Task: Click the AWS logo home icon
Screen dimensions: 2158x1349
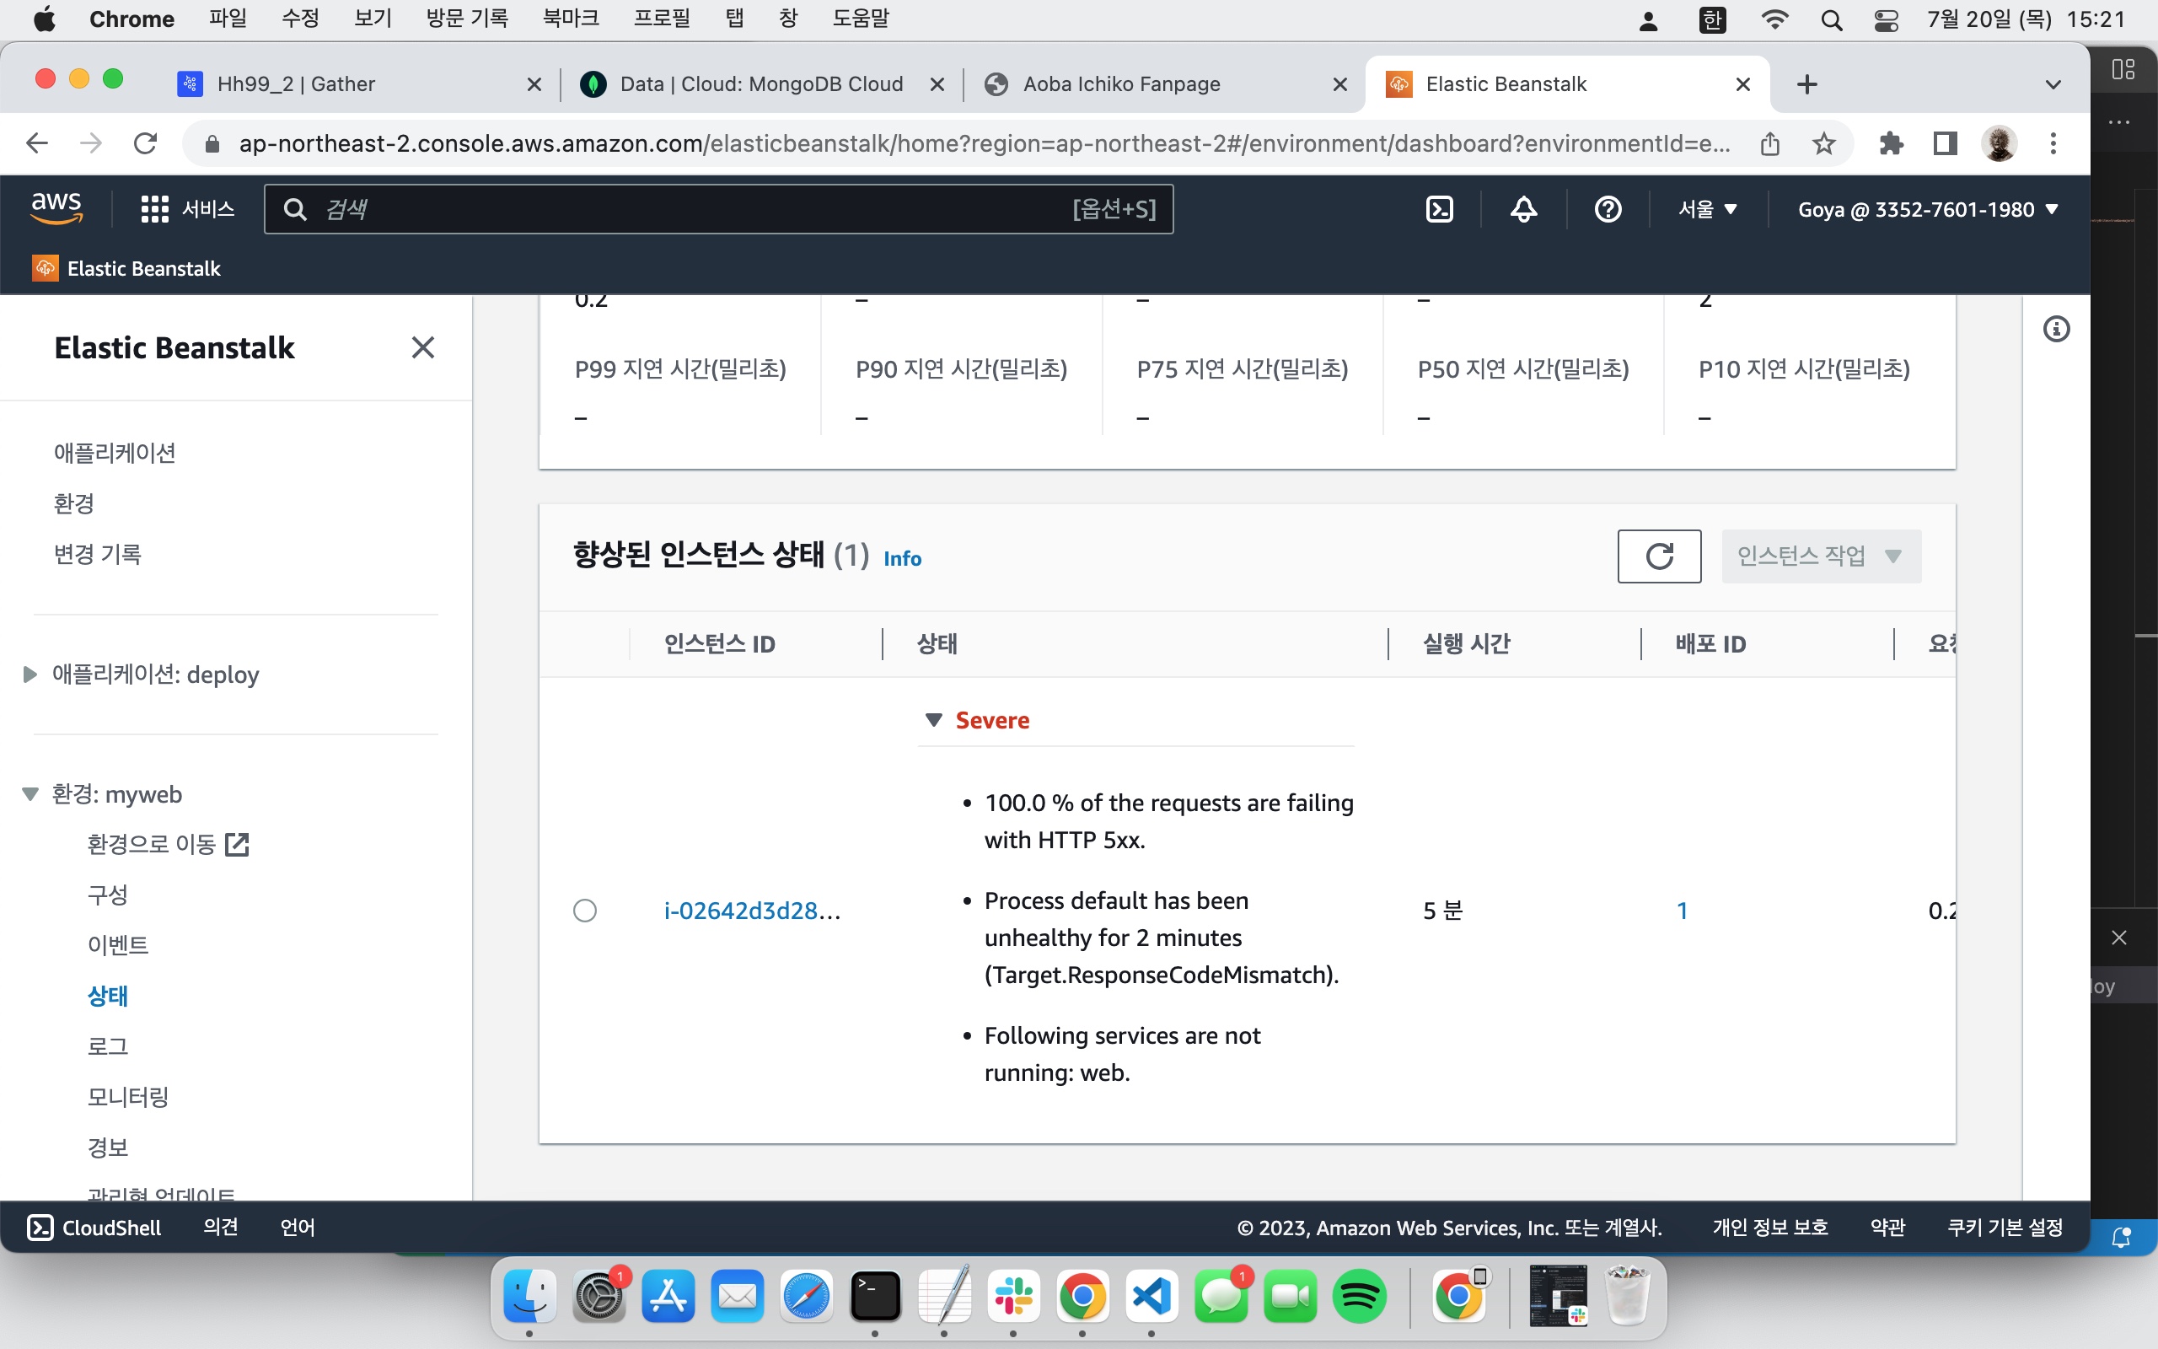Action: point(56,207)
